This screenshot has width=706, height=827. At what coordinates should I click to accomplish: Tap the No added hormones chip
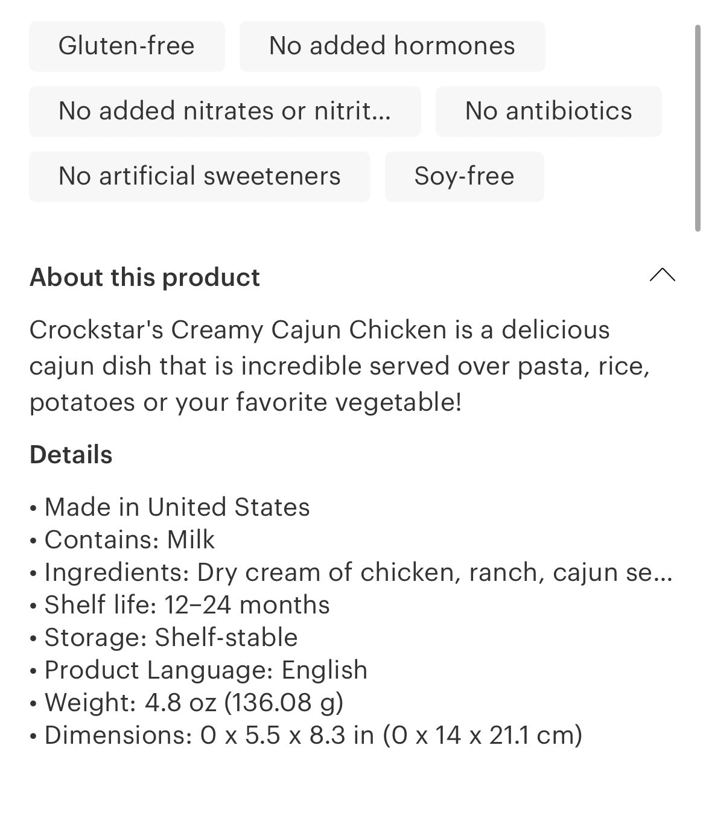coord(392,46)
